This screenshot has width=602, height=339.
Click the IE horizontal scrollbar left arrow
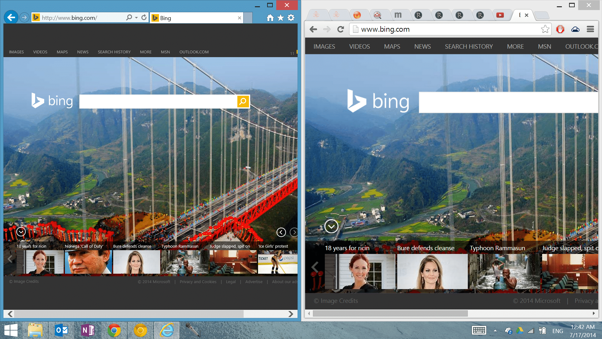(x=10, y=314)
